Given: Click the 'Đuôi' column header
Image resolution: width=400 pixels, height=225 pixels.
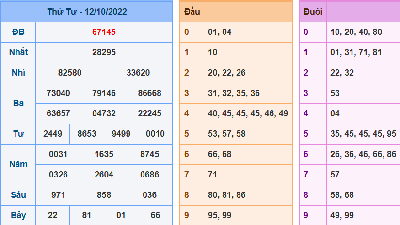Looking at the screenshot, I should pyautogui.click(x=313, y=12).
